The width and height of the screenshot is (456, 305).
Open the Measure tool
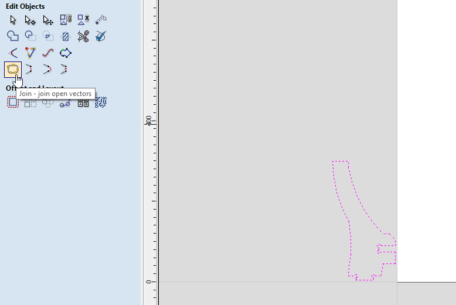(101, 20)
